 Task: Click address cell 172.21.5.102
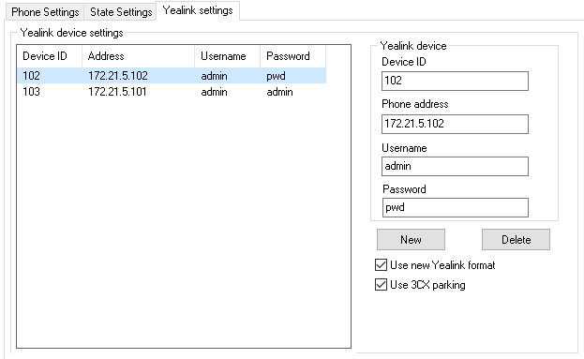click(x=118, y=76)
